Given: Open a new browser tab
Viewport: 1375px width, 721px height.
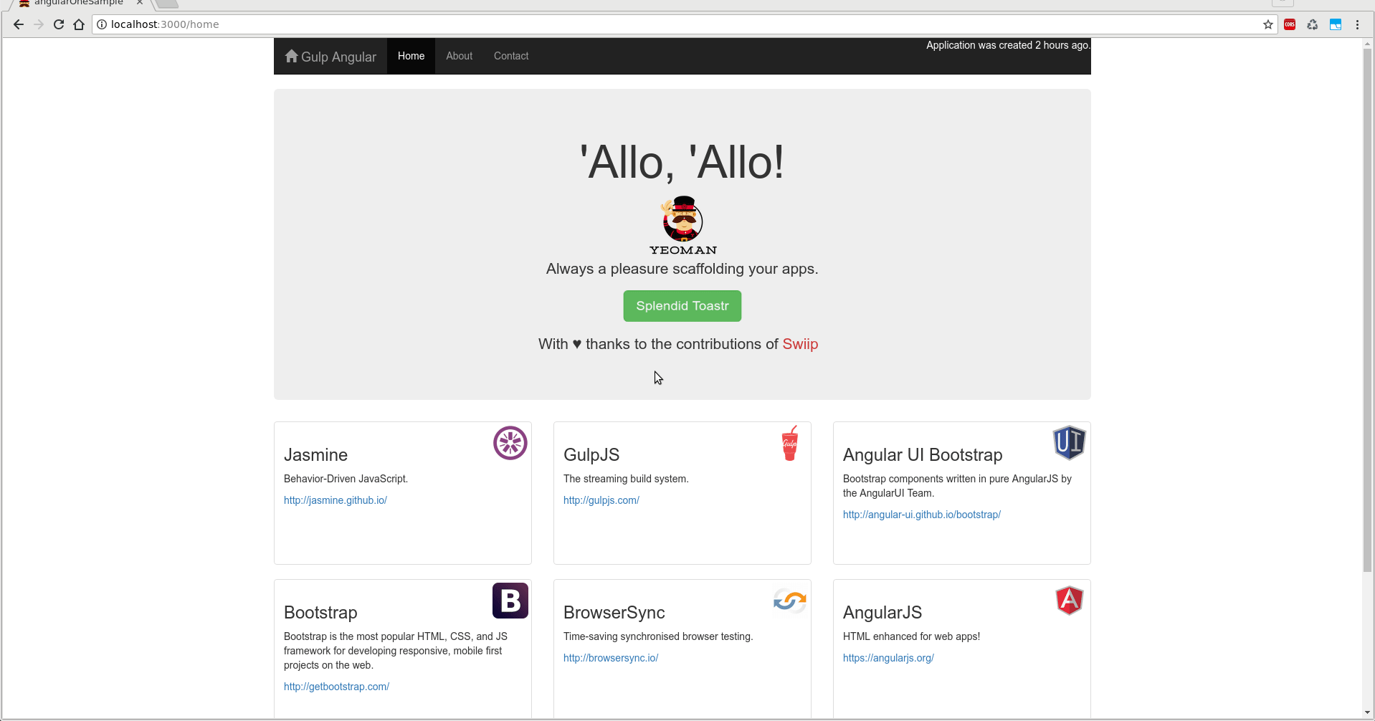Looking at the screenshot, I should pyautogui.click(x=167, y=4).
